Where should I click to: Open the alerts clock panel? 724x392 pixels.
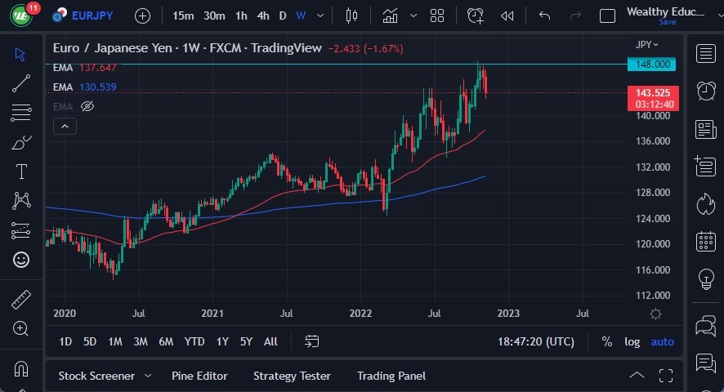pos(705,91)
